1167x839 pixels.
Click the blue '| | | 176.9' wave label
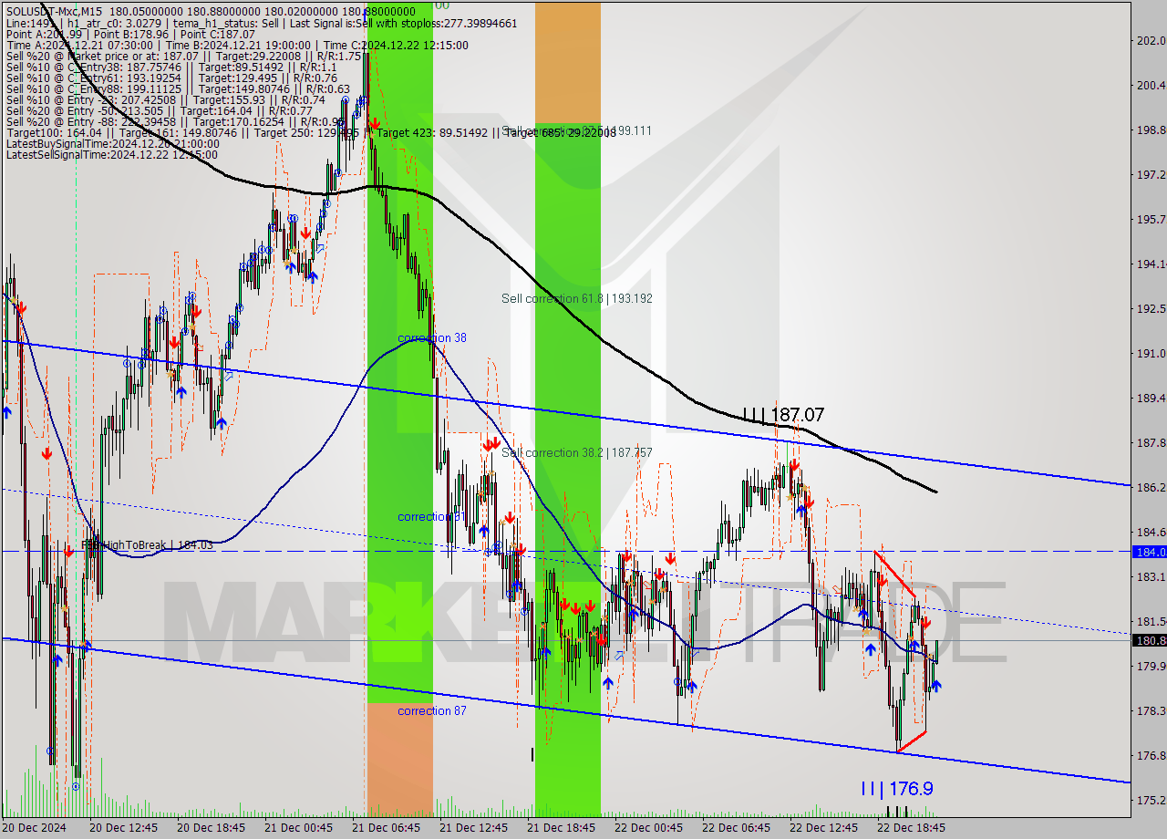pos(897,789)
